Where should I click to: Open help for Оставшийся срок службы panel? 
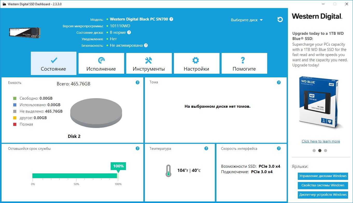(138, 148)
